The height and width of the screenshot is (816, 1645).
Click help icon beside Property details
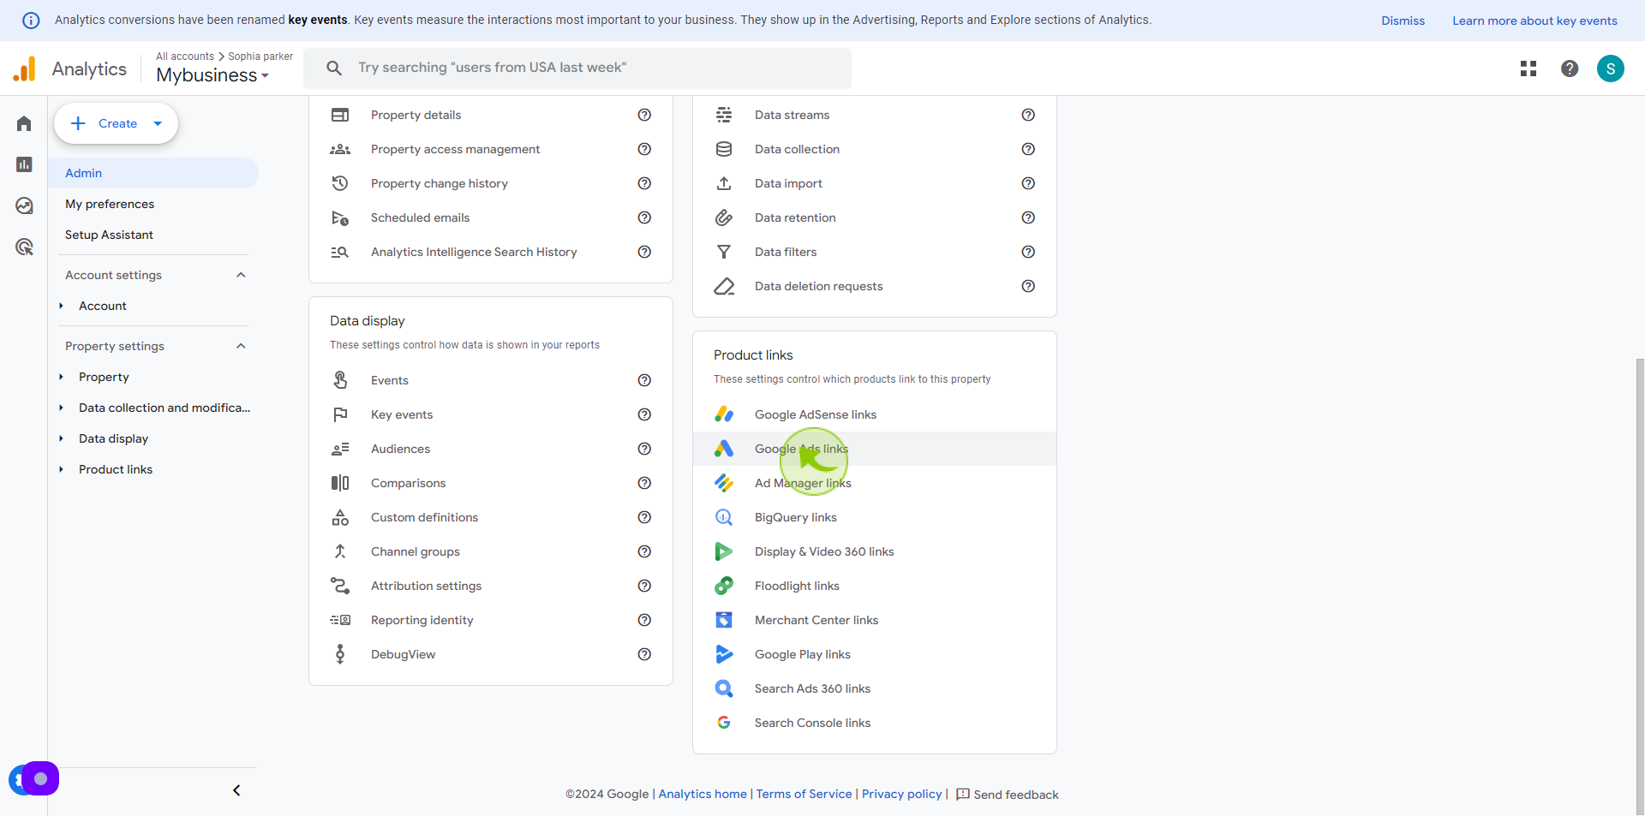pyautogui.click(x=644, y=115)
